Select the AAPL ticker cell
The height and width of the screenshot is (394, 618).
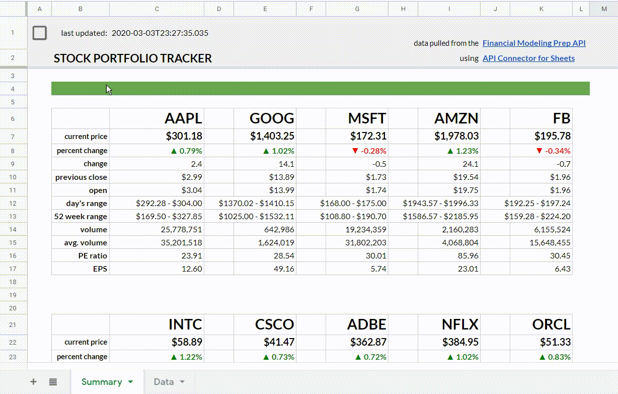[157, 118]
